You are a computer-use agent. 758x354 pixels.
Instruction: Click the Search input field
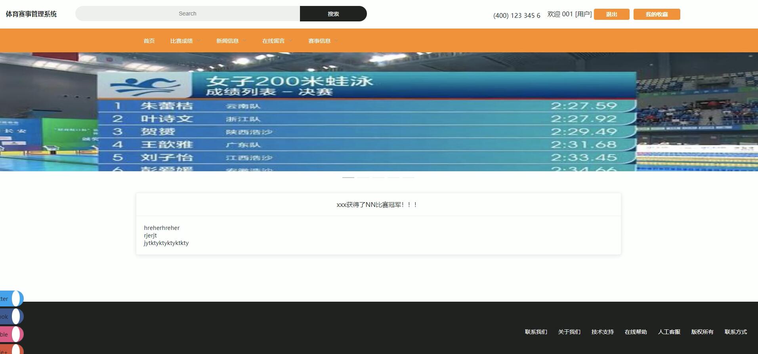[x=187, y=13]
